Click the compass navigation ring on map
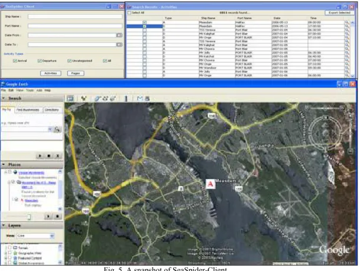360x271 pixels. pyautogui.click(x=325, y=132)
